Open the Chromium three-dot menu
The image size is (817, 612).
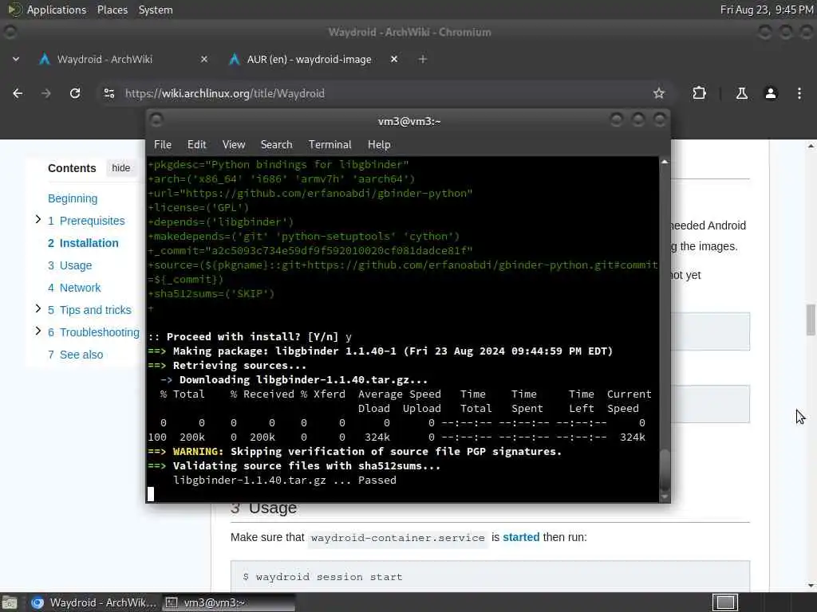click(799, 94)
